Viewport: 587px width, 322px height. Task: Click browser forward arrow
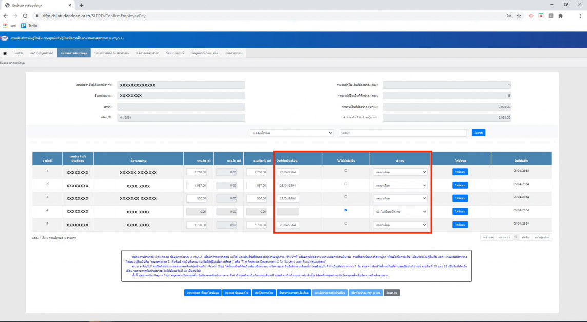click(15, 16)
